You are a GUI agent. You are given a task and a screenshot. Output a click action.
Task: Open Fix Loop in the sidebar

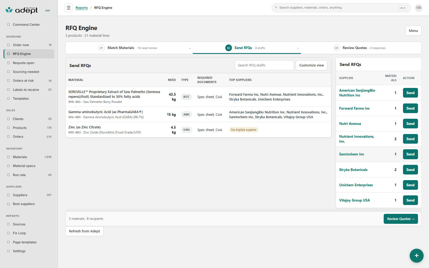pyautogui.click(x=29, y=233)
